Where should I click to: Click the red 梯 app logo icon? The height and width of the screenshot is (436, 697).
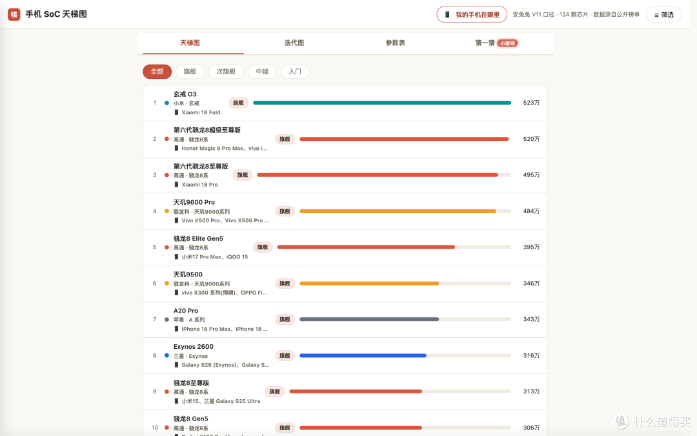click(x=14, y=14)
